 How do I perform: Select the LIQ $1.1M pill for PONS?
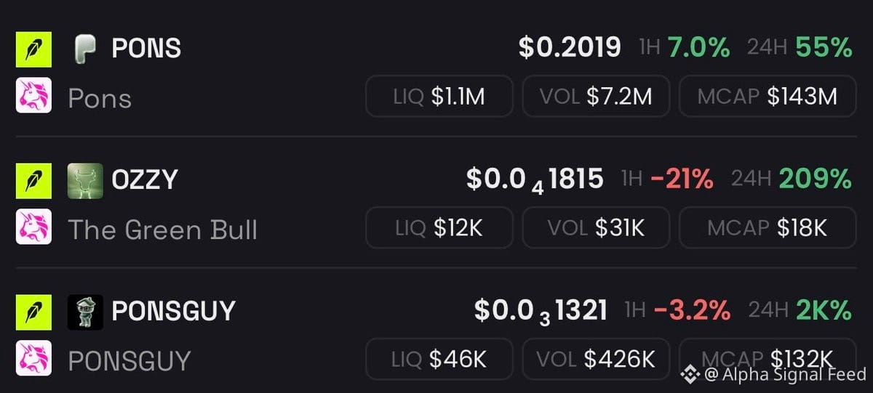439,96
